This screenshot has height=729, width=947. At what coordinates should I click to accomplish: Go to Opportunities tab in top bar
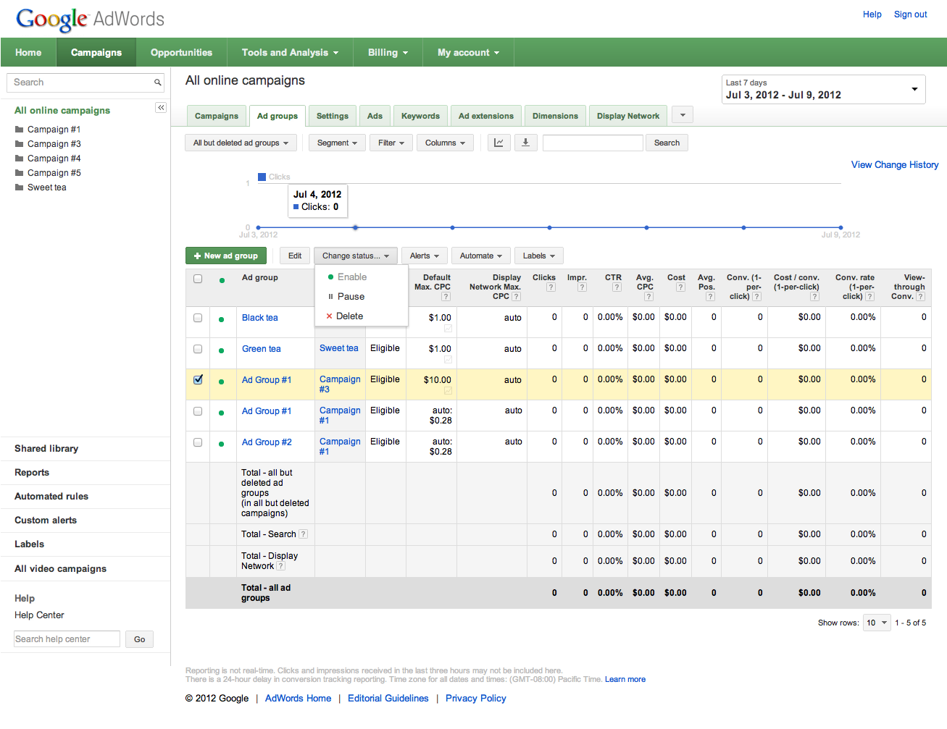[181, 52]
